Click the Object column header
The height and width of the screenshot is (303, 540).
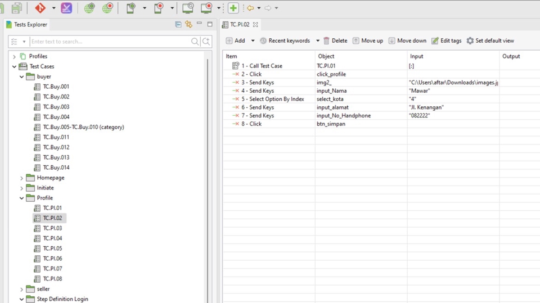pos(361,56)
